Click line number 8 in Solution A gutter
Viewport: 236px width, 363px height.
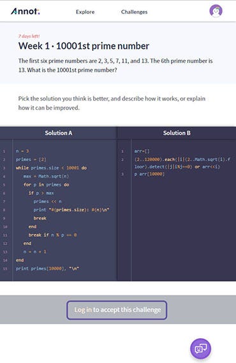(x=4, y=210)
